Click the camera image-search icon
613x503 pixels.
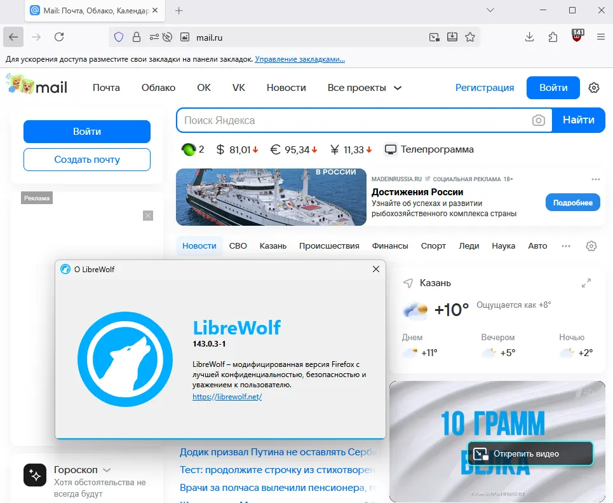pyautogui.click(x=539, y=120)
